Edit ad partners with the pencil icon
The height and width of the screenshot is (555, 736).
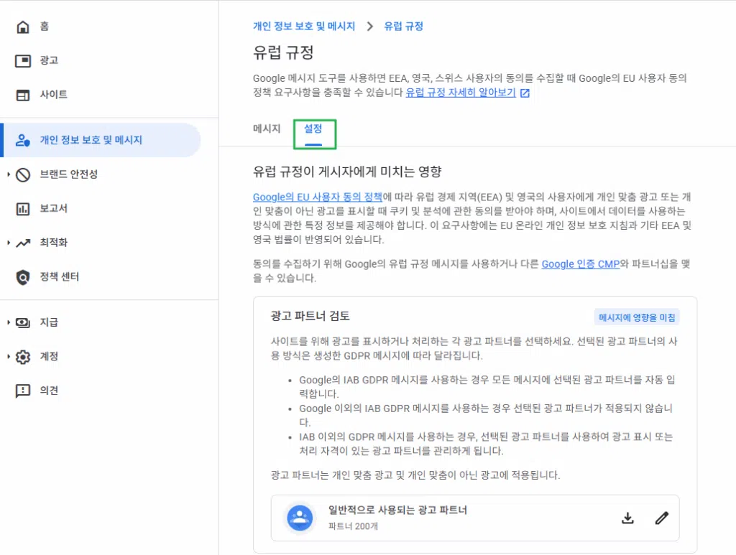tap(661, 517)
